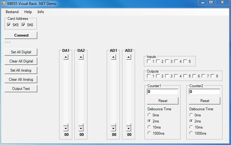Select 1000ms debounce time for Counter2

point(191,133)
